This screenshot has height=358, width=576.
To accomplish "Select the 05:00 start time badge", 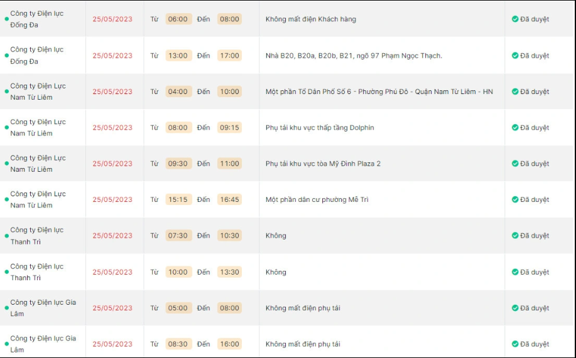I will coord(178,308).
